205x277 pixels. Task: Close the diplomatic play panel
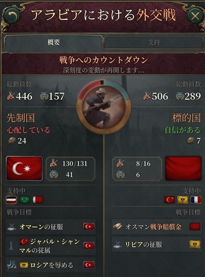(x=195, y=16)
